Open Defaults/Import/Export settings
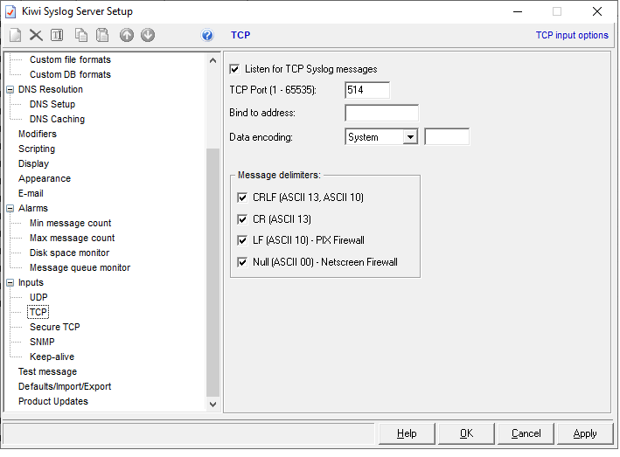Image resolution: width=620 pixels, height=457 pixels. click(65, 387)
